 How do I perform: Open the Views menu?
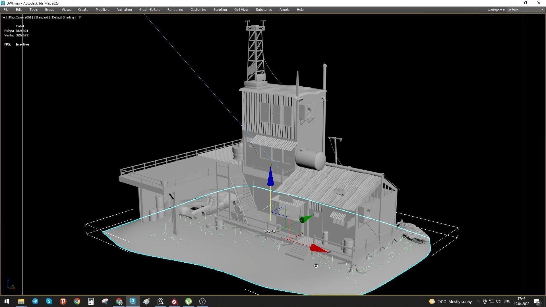coord(66,10)
